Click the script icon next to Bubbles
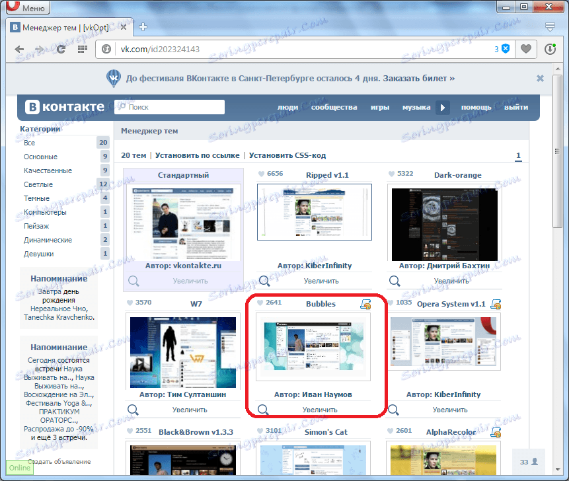Image resolution: width=569 pixels, height=481 pixels. point(365,304)
